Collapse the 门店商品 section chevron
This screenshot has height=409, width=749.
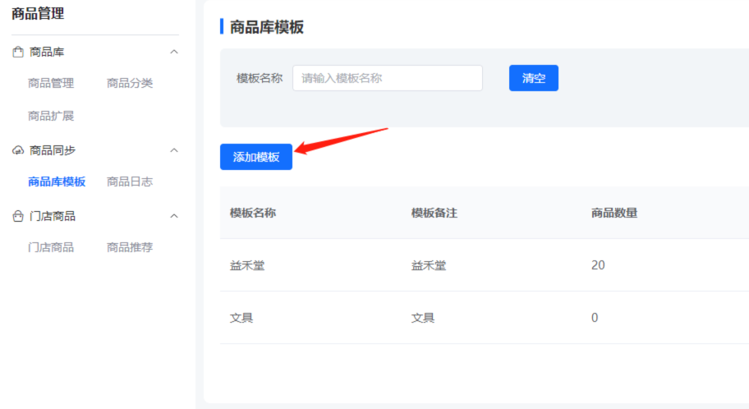click(x=174, y=216)
